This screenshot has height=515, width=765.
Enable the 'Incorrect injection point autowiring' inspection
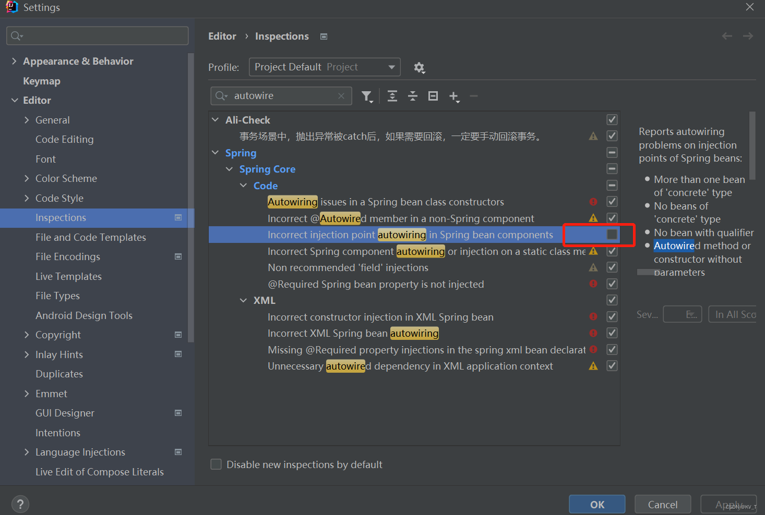(612, 235)
